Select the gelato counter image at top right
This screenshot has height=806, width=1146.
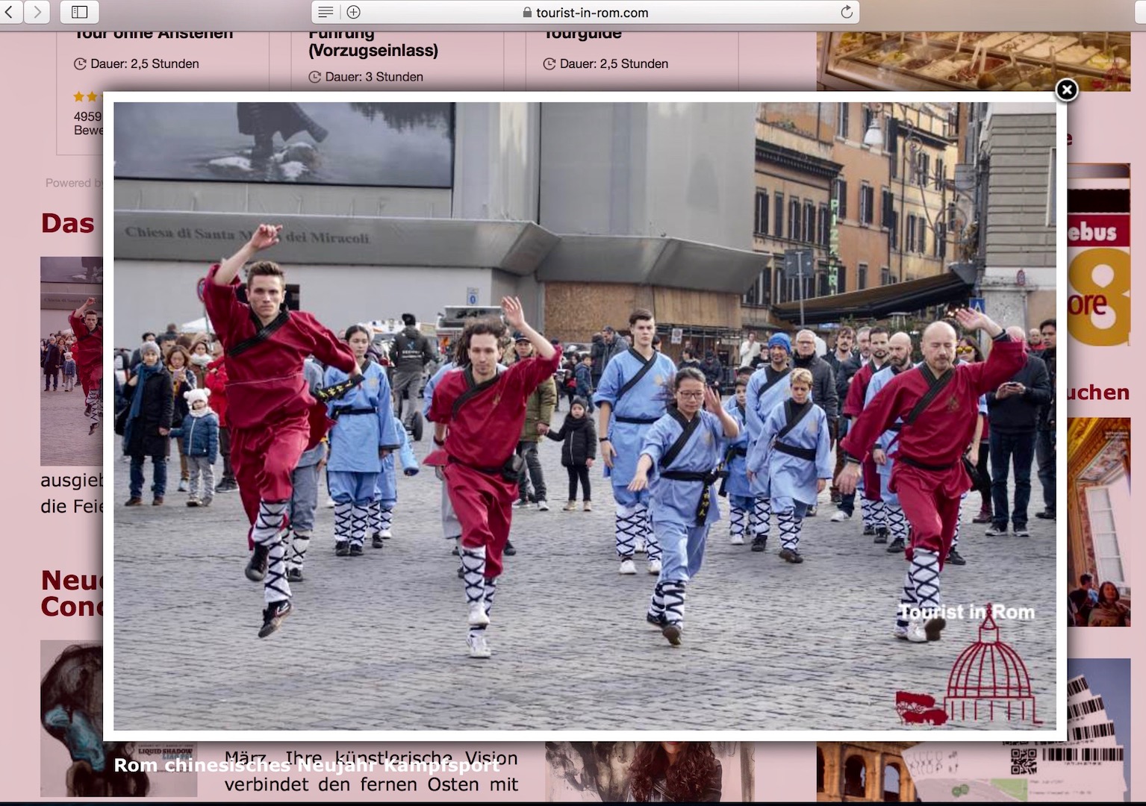pos(973,61)
